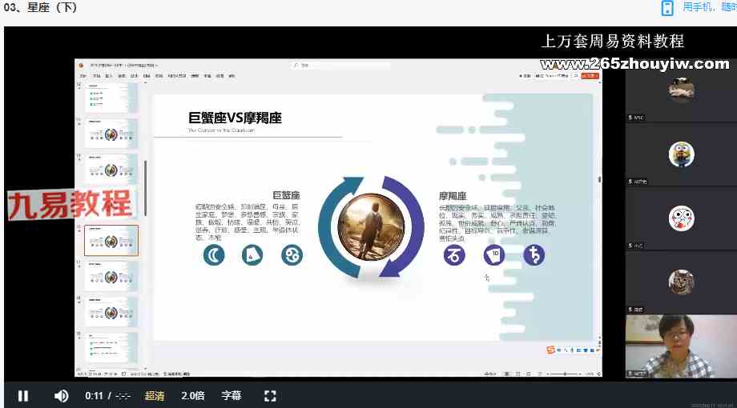This screenshot has width=737, height=408.
Task: Toggle the 字幕 subtitles option
Action: point(231,395)
